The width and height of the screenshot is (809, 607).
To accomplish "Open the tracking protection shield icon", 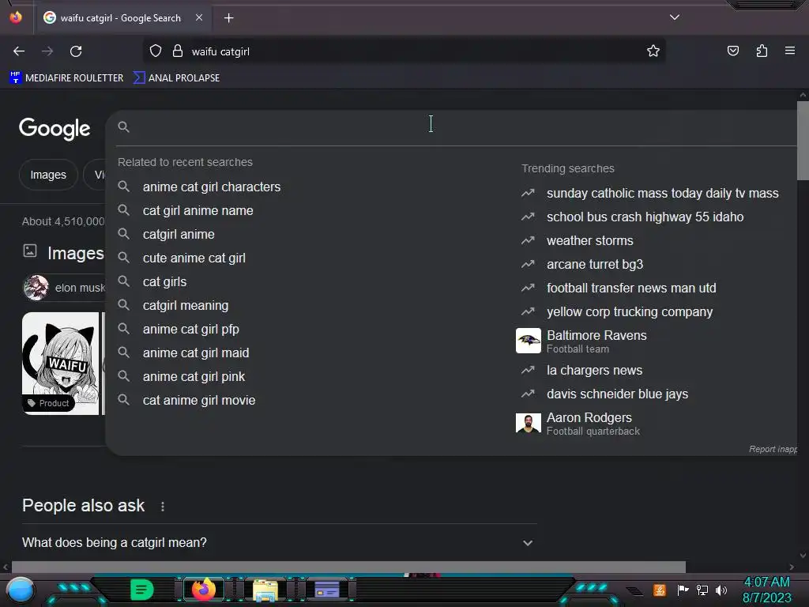I will pyautogui.click(x=156, y=51).
